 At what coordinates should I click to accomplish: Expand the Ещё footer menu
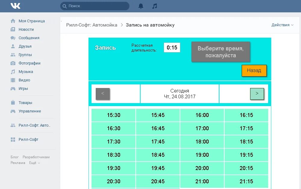click(x=35, y=163)
